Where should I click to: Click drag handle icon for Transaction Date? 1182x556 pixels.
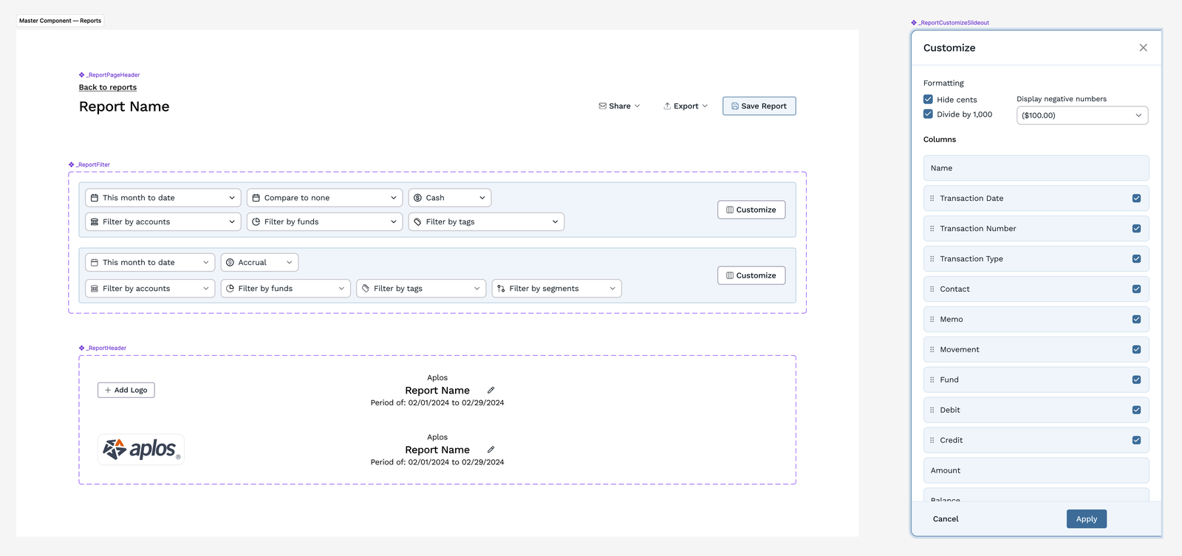pos(932,199)
